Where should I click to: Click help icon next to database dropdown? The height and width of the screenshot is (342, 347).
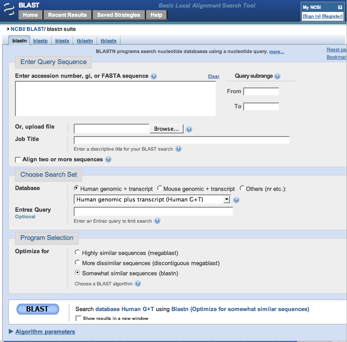coord(236,200)
